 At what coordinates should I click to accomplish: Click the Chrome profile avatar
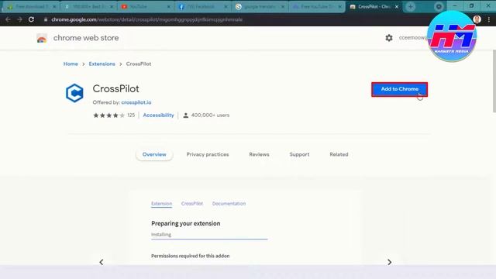(x=477, y=19)
